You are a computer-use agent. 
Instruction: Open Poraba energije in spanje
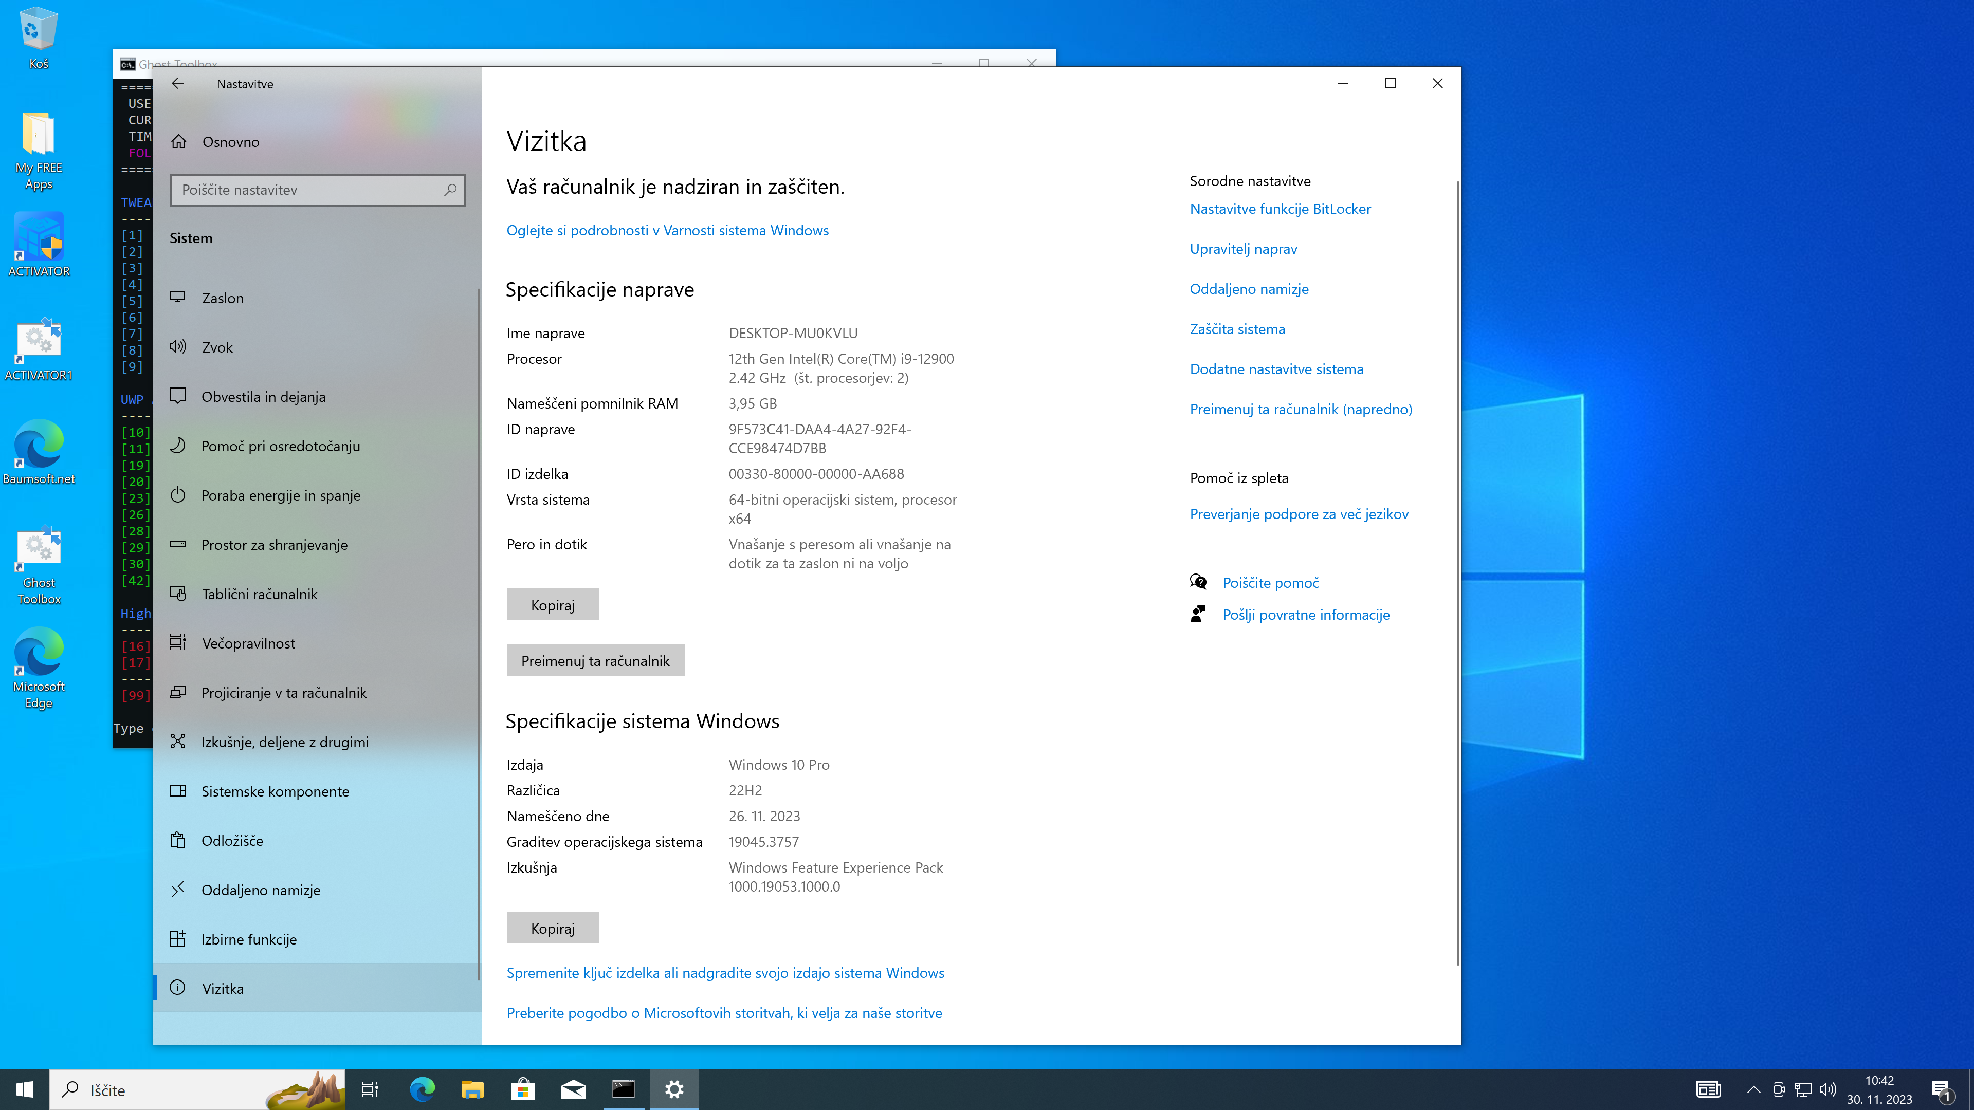pyautogui.click(x=317, y=495)
